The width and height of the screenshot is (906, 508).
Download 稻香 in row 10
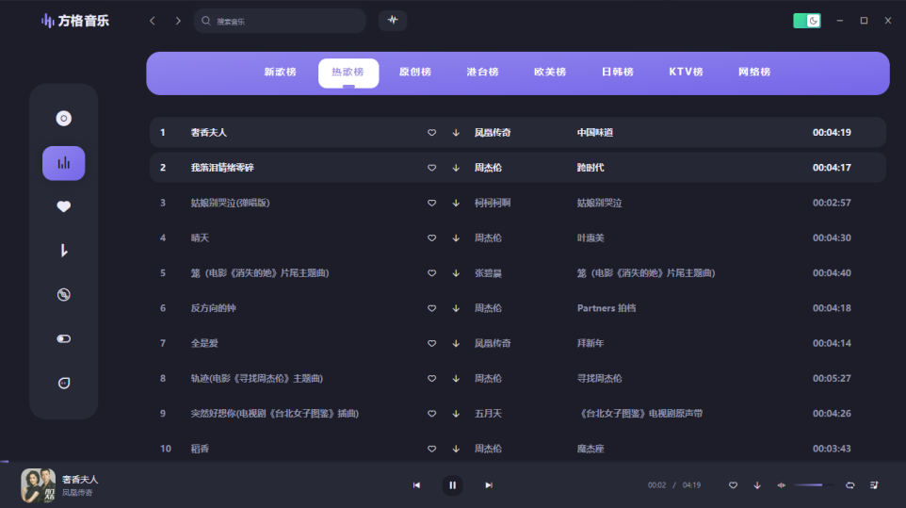[x=456, y=449]
